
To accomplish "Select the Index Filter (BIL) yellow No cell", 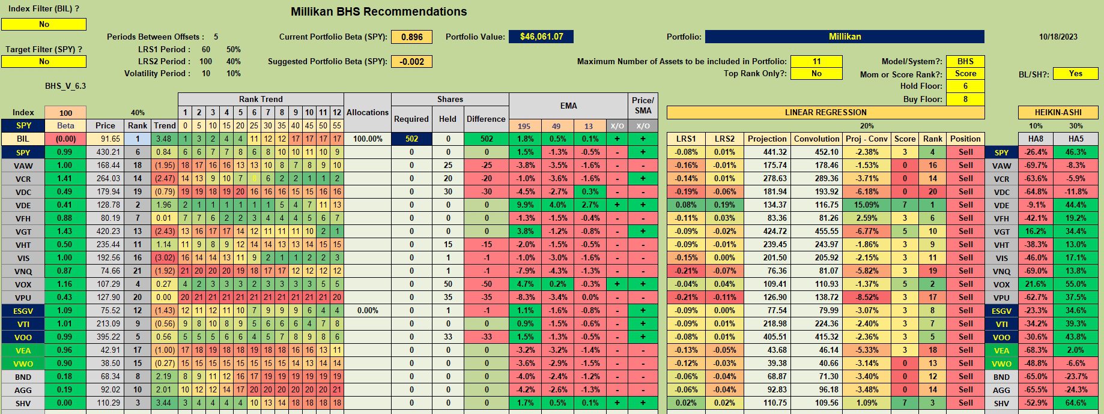I will [x=44, y=25].
